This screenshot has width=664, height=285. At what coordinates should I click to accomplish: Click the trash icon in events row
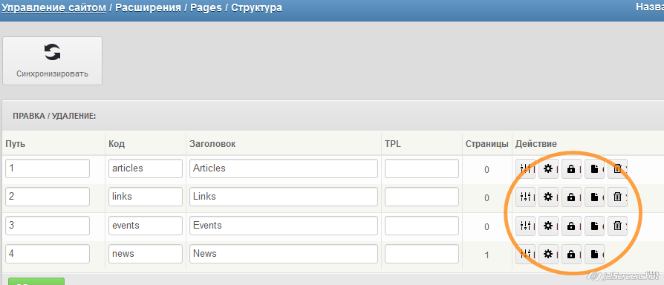tap(617, 226)
